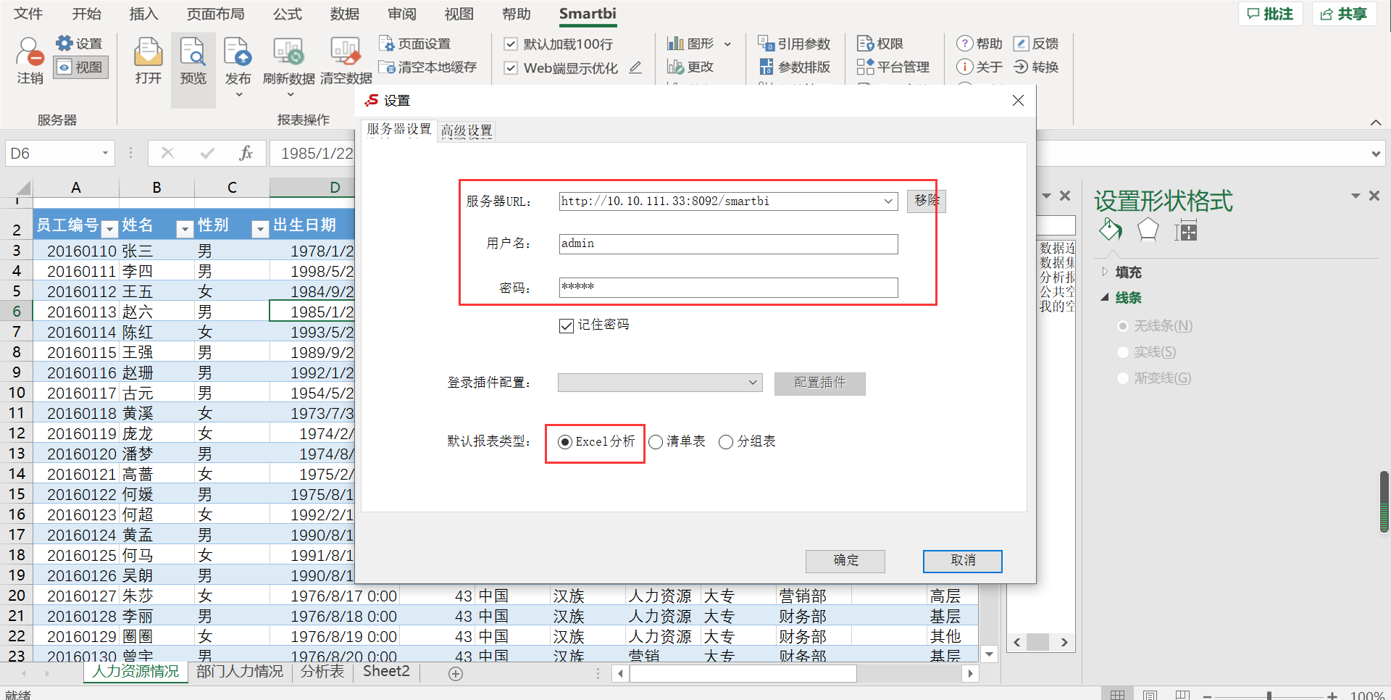Select 渐变线(G) line option
Screen dimensions: 1391x700
[1123, 378]
